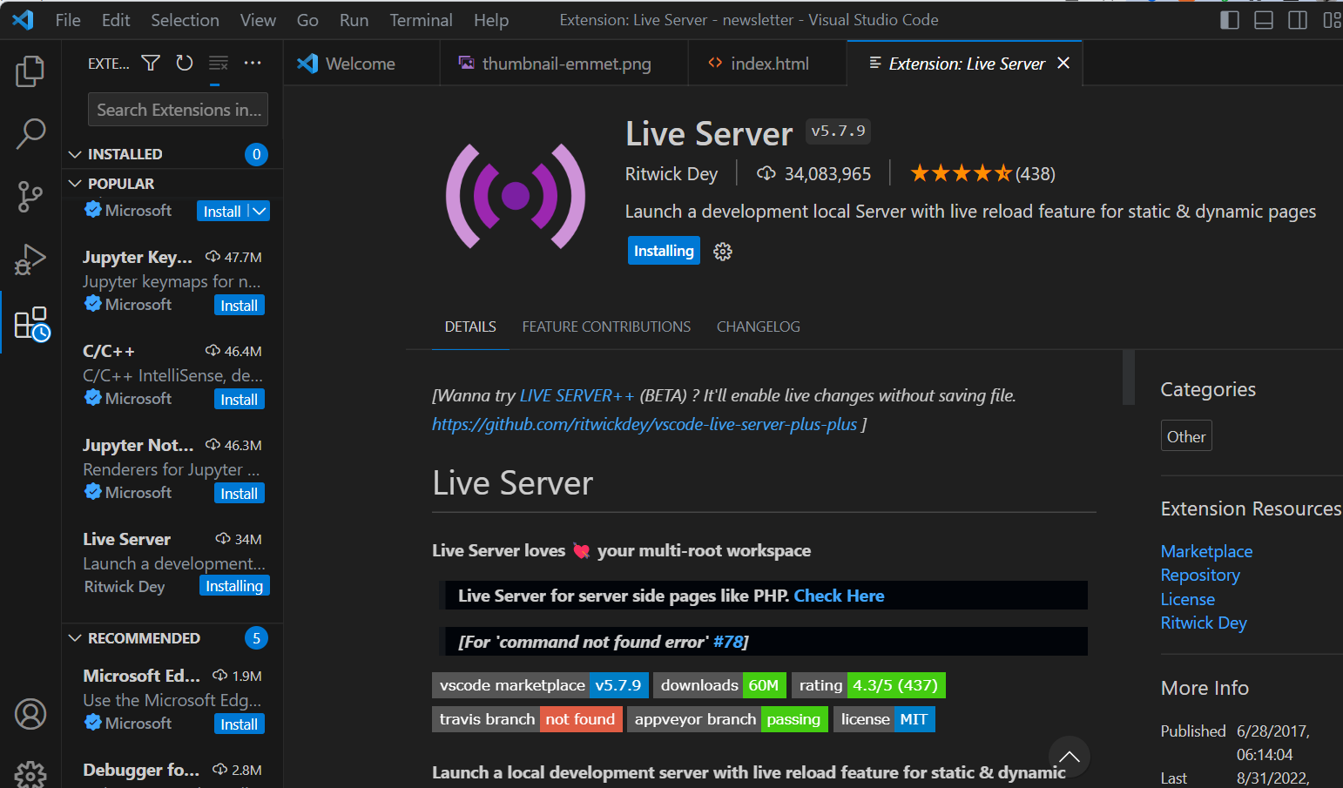Click the Installing button in extension header
Viewport: 1343px width, 788px height.
pyautogui.click(x=664, y=251)
